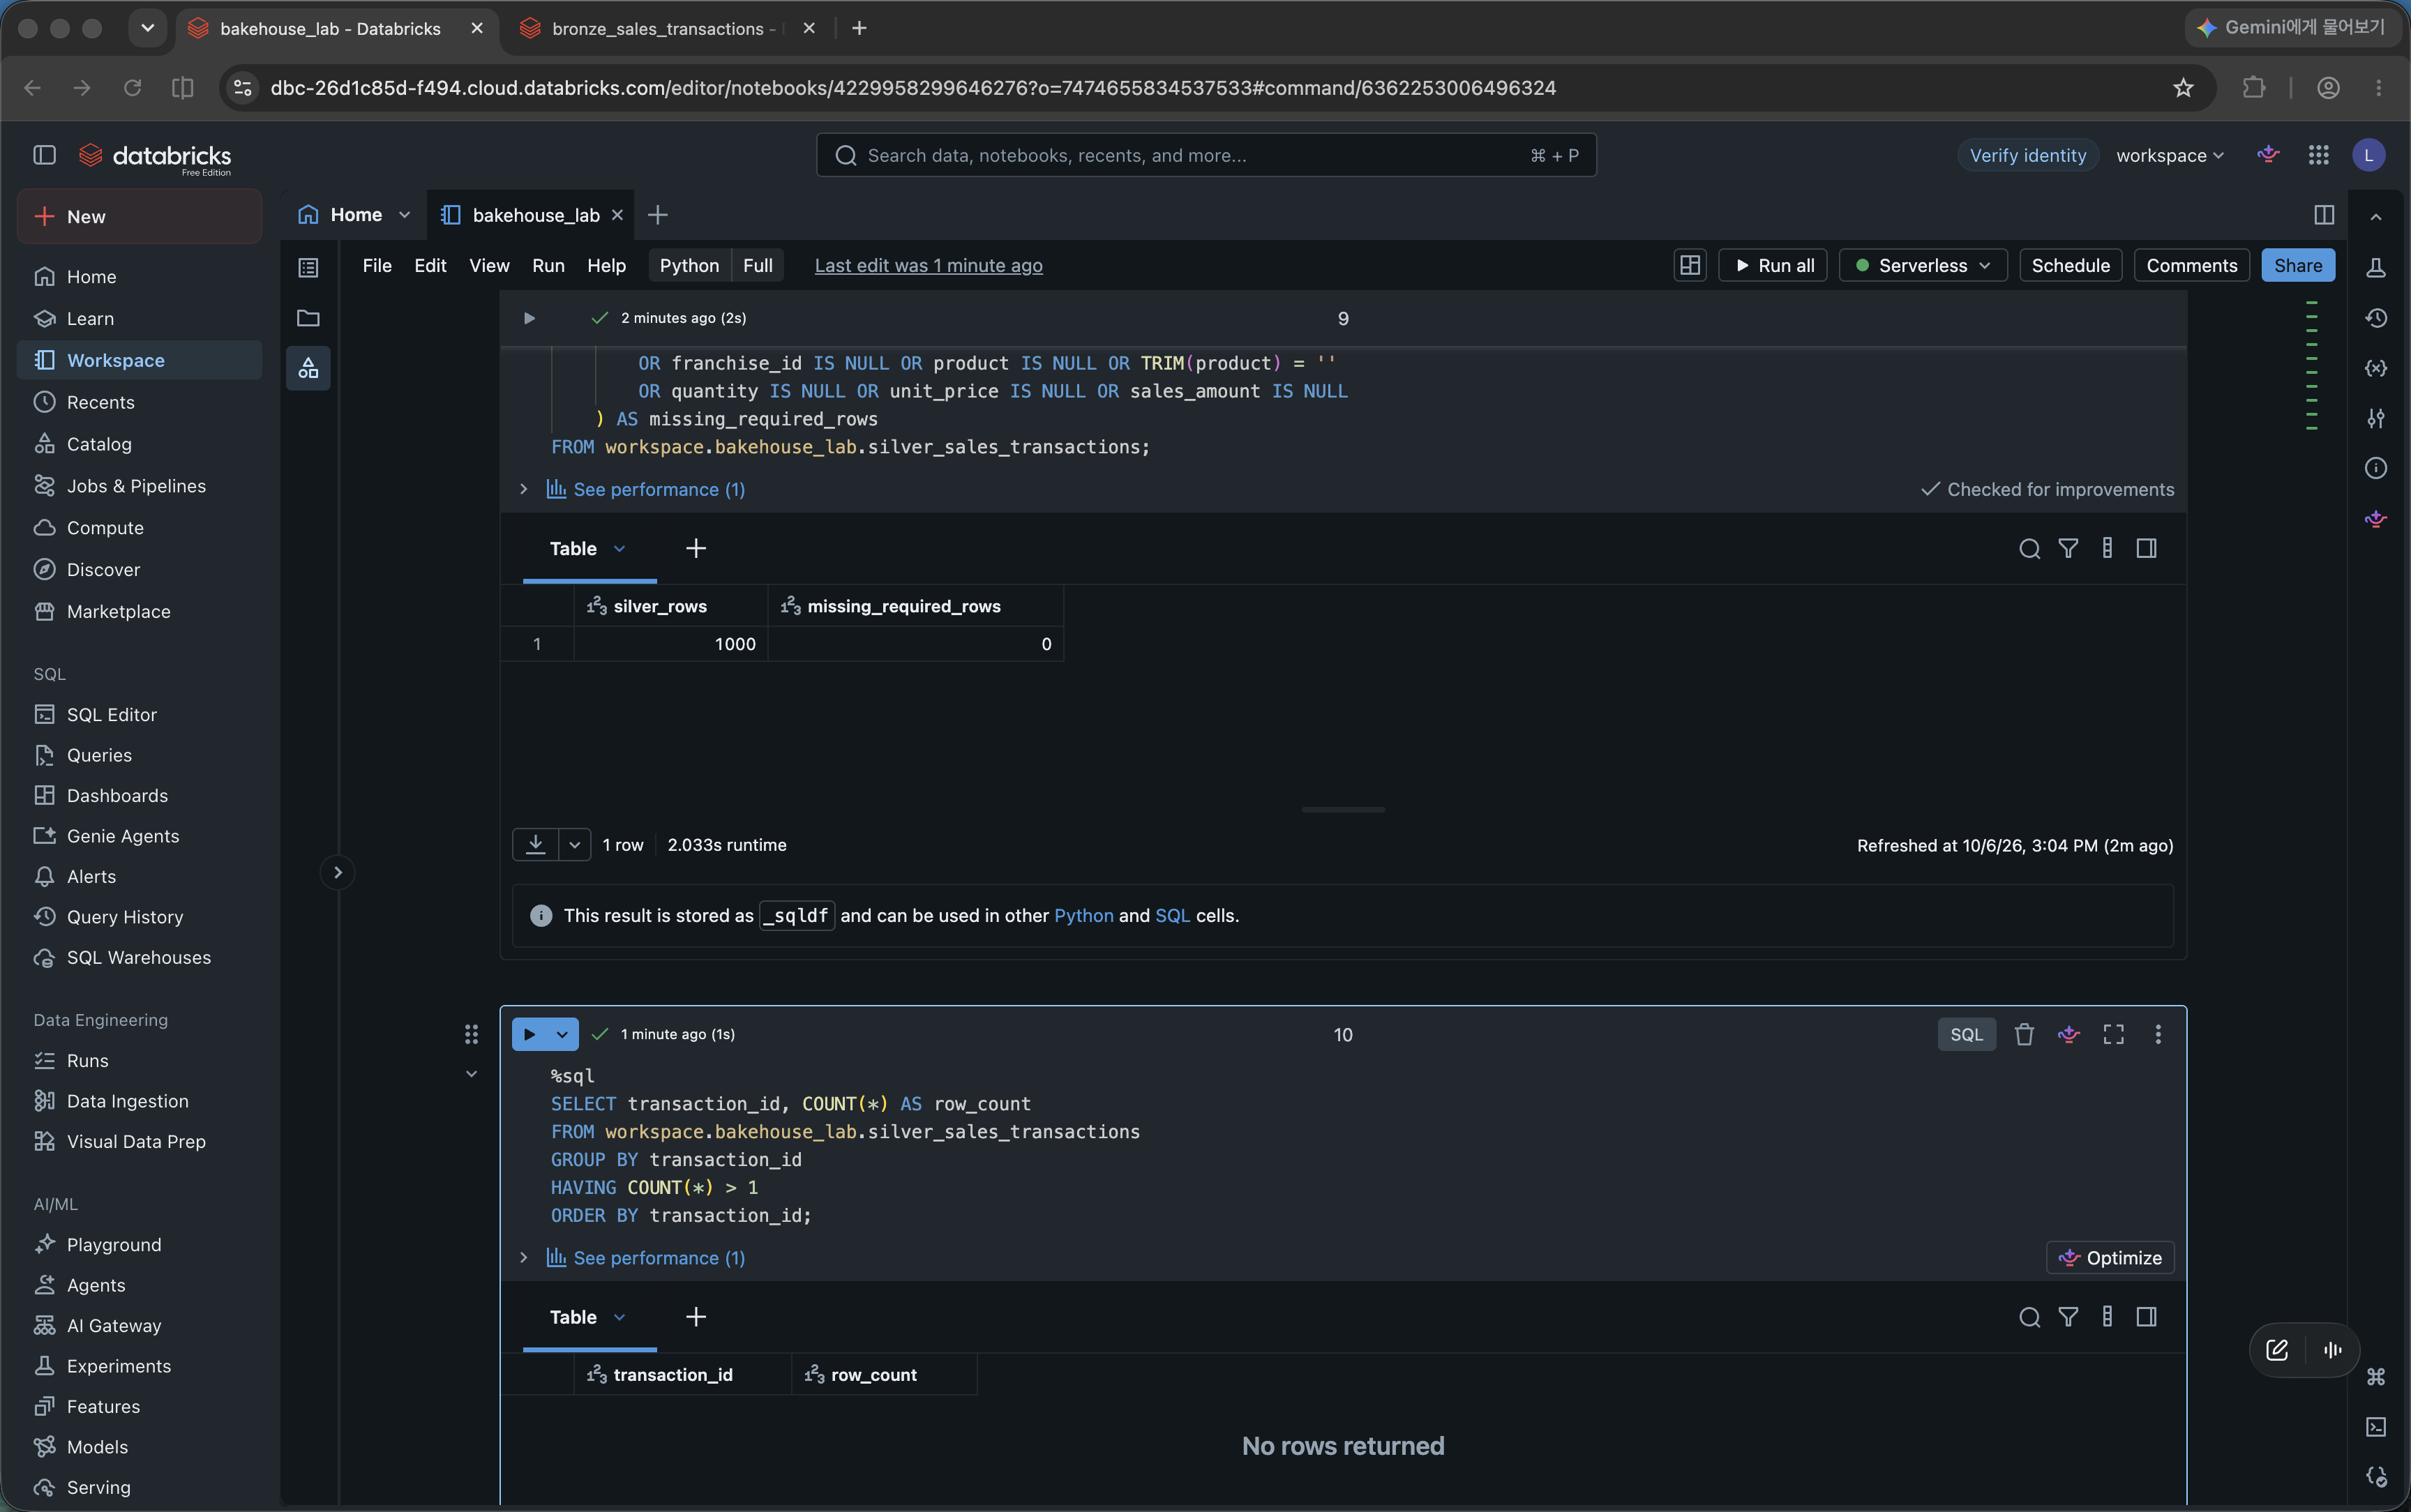Switch to the Home tab

(355, 215)
